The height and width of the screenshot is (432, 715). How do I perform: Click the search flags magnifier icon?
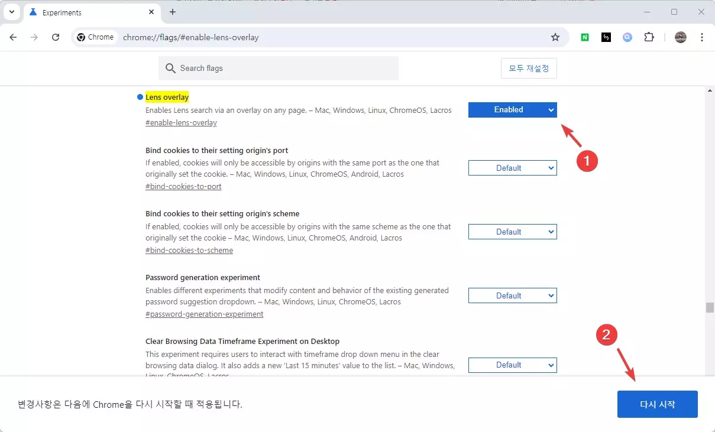click(170, 68)
